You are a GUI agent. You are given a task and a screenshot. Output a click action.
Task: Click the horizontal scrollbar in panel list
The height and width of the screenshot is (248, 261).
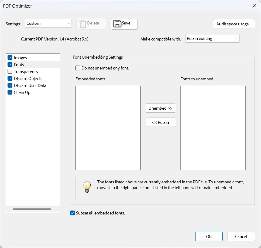coord(32,209)
